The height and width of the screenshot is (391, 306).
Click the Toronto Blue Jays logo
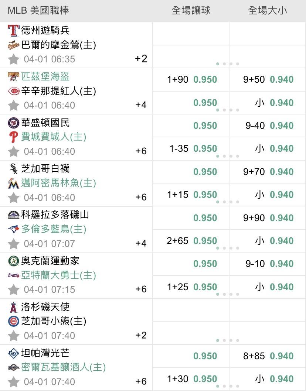pos(13,229)
